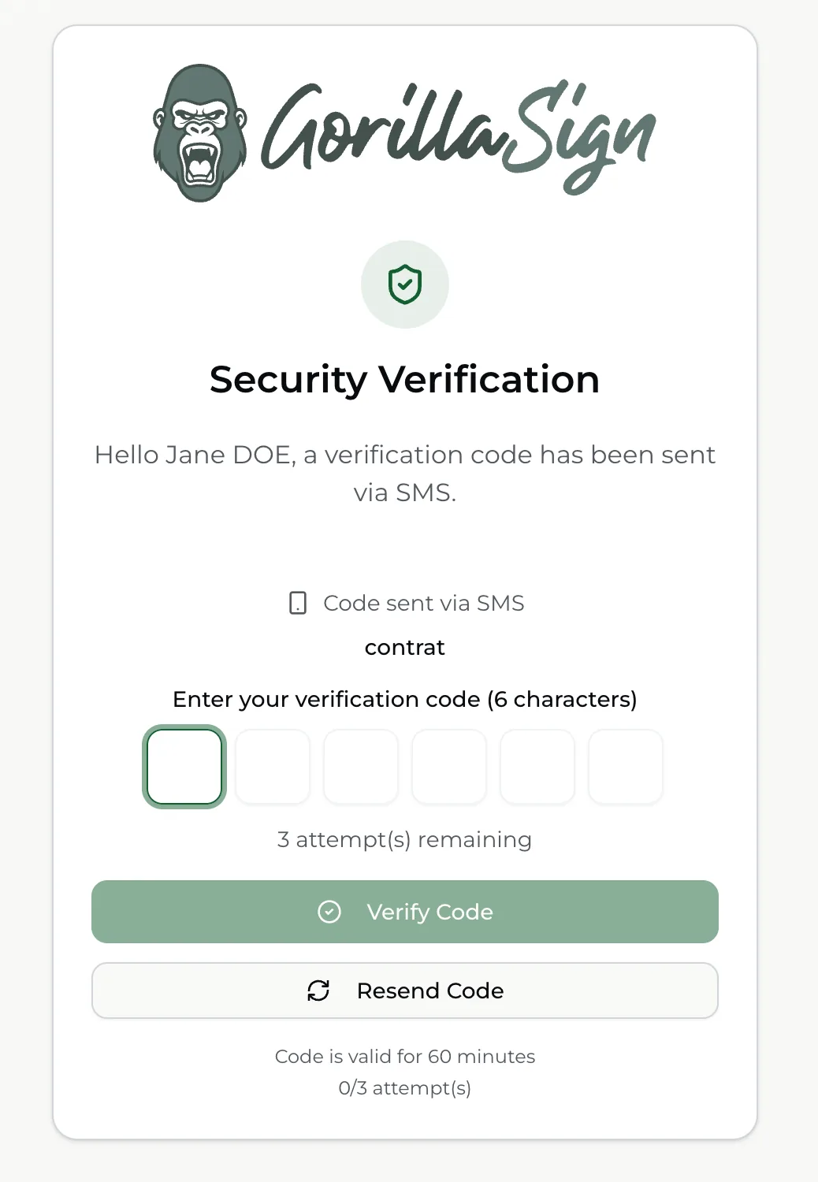Click the sixth verification code box

[626, 767]
